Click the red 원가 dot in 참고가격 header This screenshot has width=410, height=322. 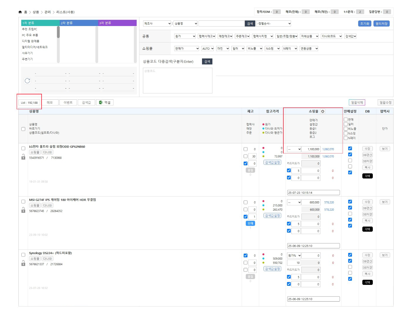pos(263,124)
